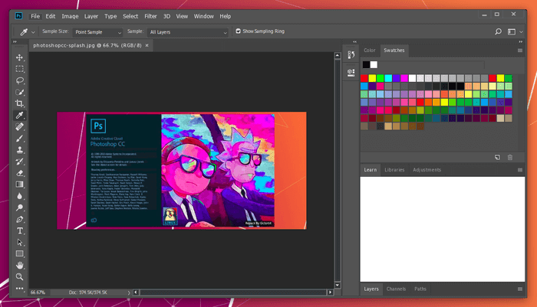The image size is (537, 307).
Task: Select the Rectangle shape tool
Action: pos(19,253)
